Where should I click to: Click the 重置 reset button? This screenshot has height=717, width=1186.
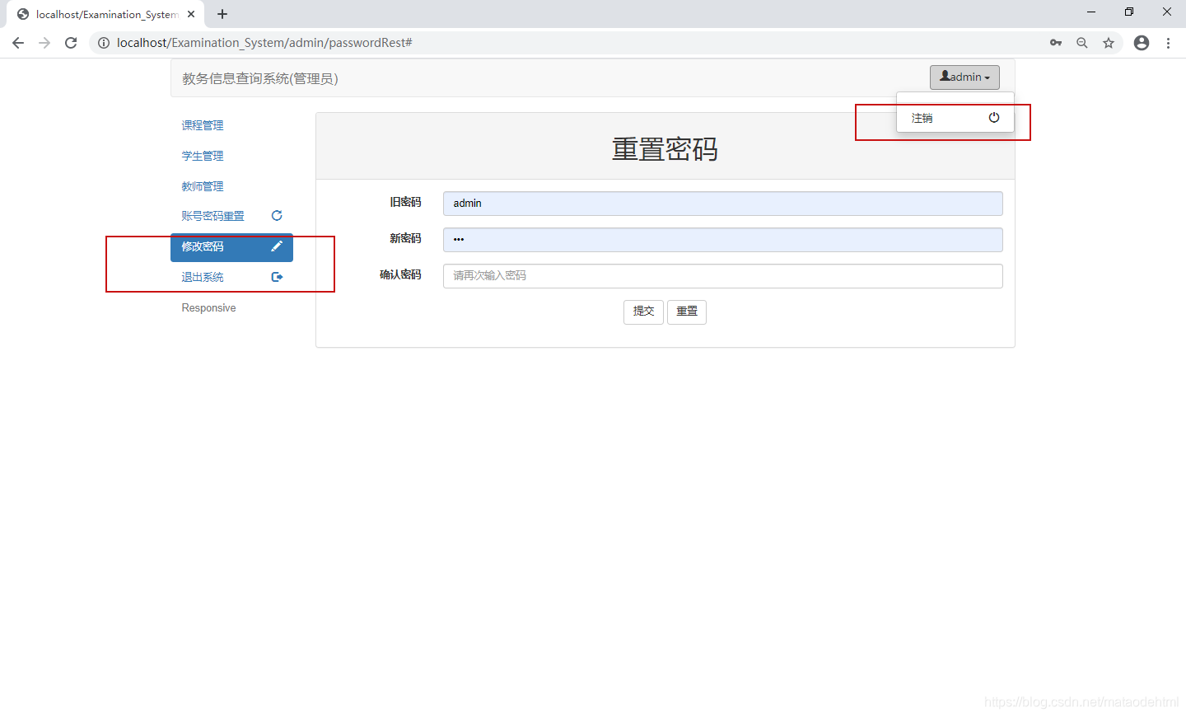[x=687, y=312]
